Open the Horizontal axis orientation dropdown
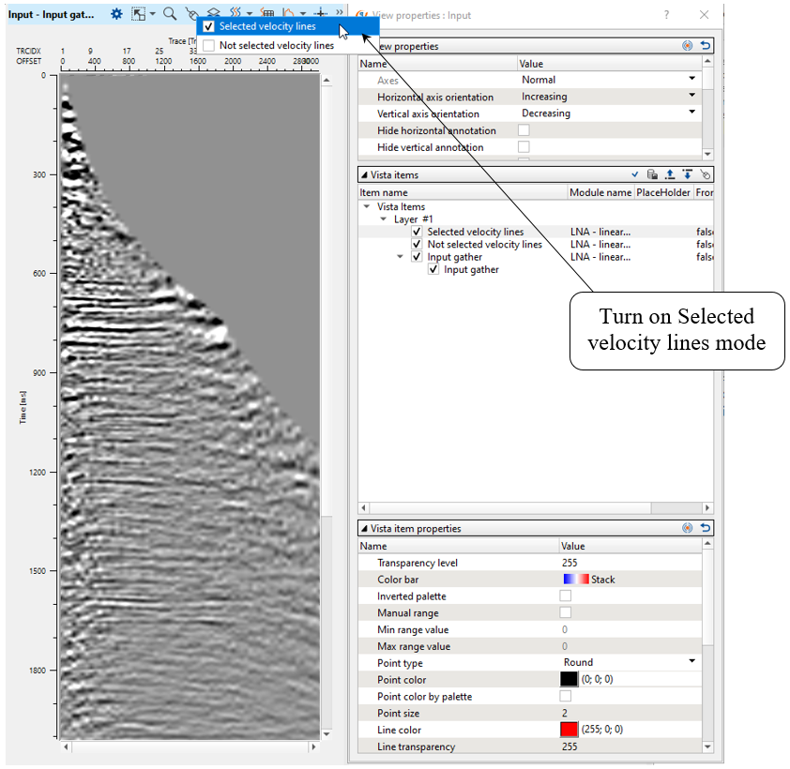 (x=692, y=97)
